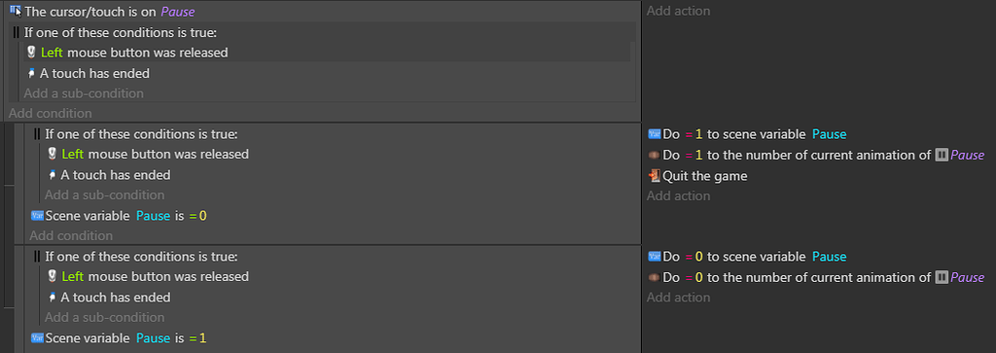Click the cursor/touch condition icon on Pause
996x353 pixels.
pyautogui.click(x=17, y=11)
